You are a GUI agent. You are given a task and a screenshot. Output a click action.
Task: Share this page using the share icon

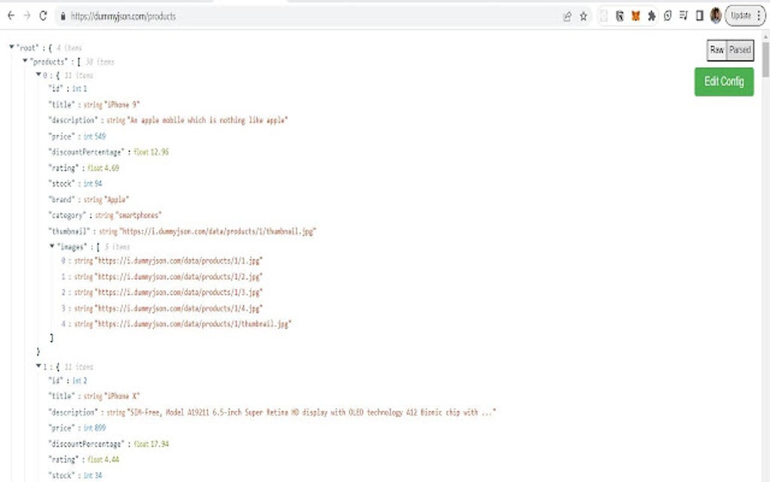click(567, 16)
